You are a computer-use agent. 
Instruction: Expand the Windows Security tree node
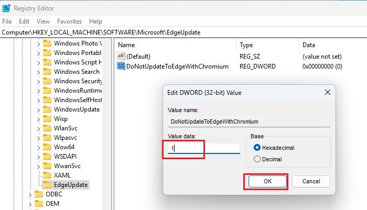coord(38,81)
